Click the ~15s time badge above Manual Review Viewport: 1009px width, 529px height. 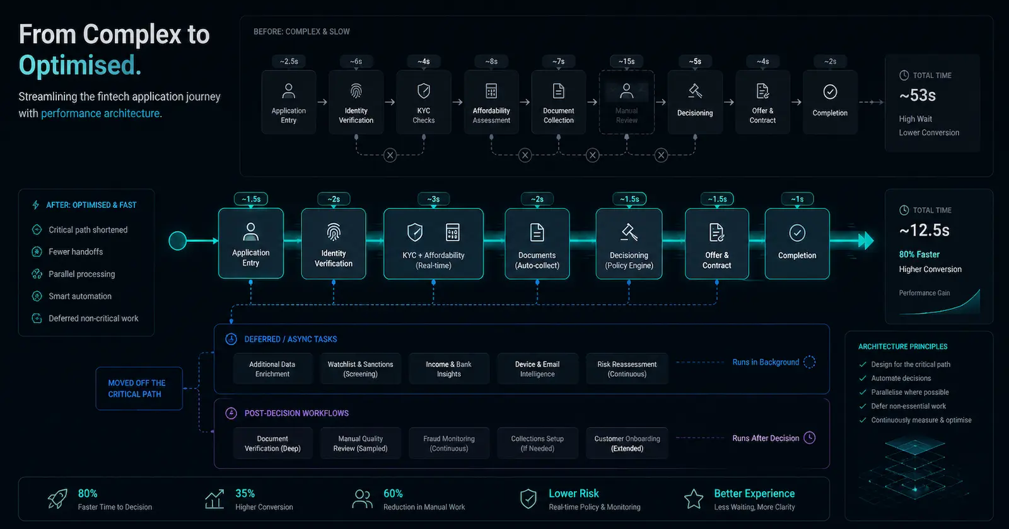[626, 61]
